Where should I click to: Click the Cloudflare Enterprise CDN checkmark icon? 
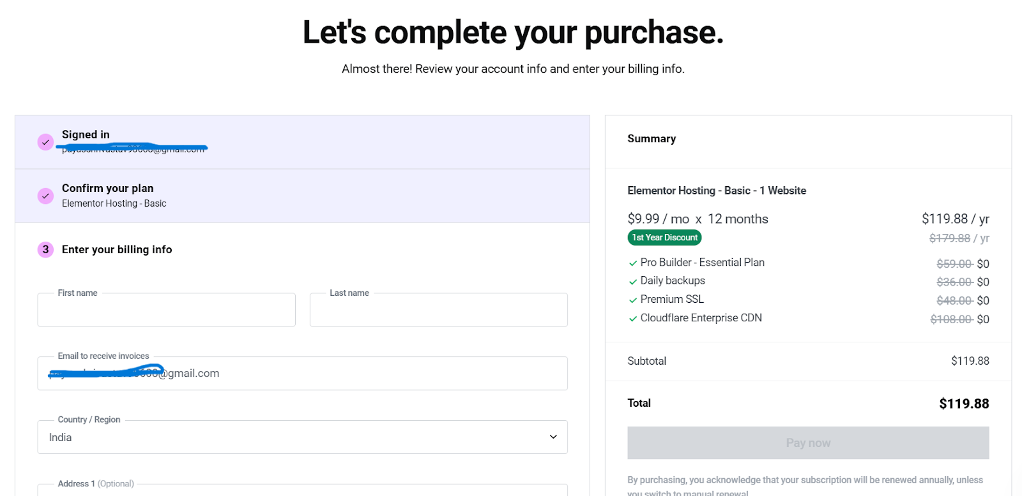[632, 318]
